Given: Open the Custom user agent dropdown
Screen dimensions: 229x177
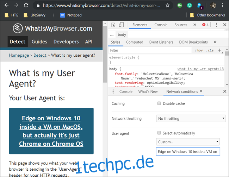Looking at the screenshot, I should 188,142.
